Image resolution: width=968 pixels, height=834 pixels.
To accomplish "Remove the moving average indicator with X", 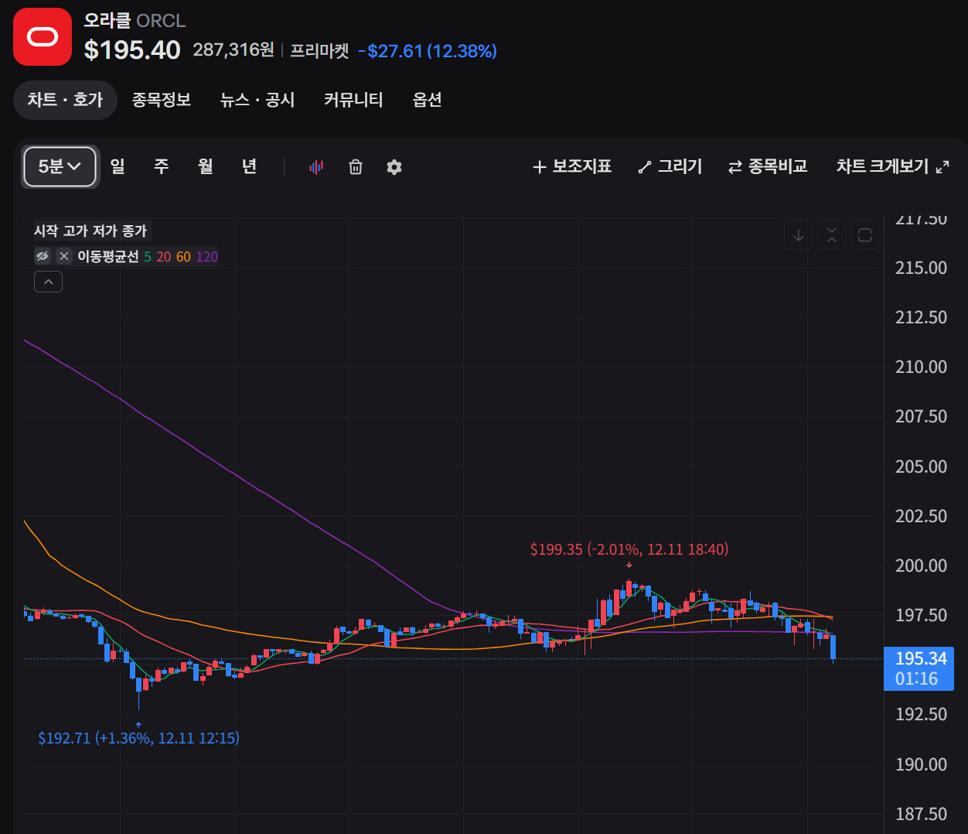I will point(64,256).
